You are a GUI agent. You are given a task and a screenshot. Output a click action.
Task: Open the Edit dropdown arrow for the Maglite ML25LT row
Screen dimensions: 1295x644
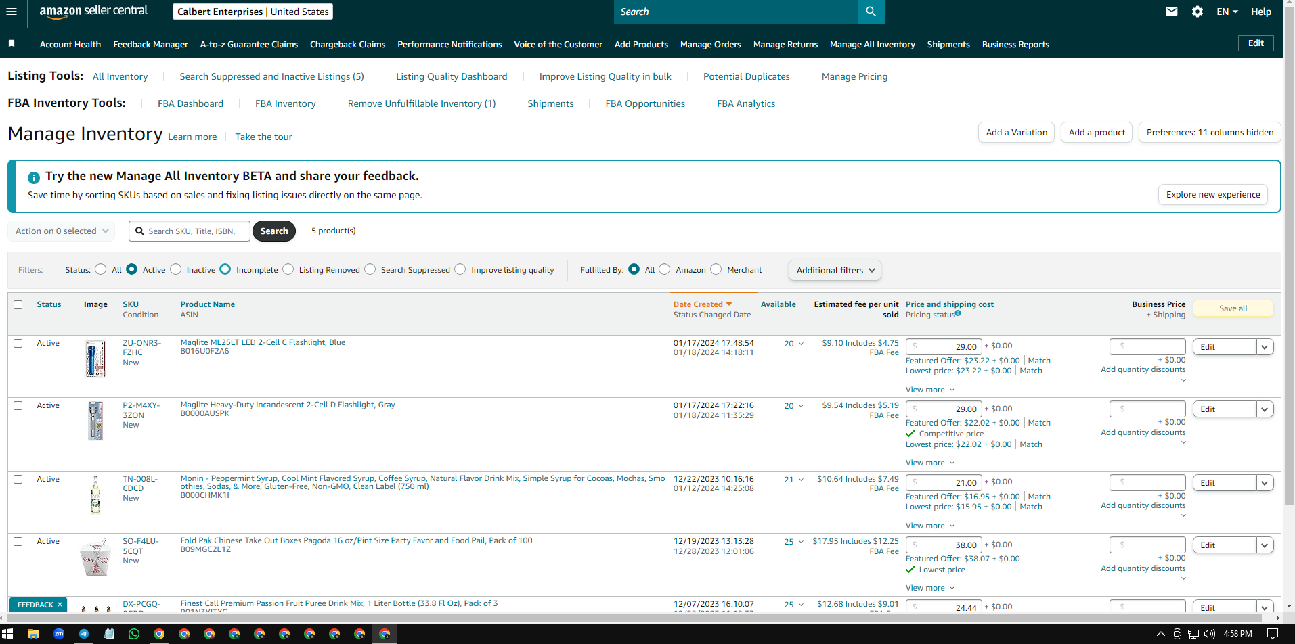[x=1265, y=347]
